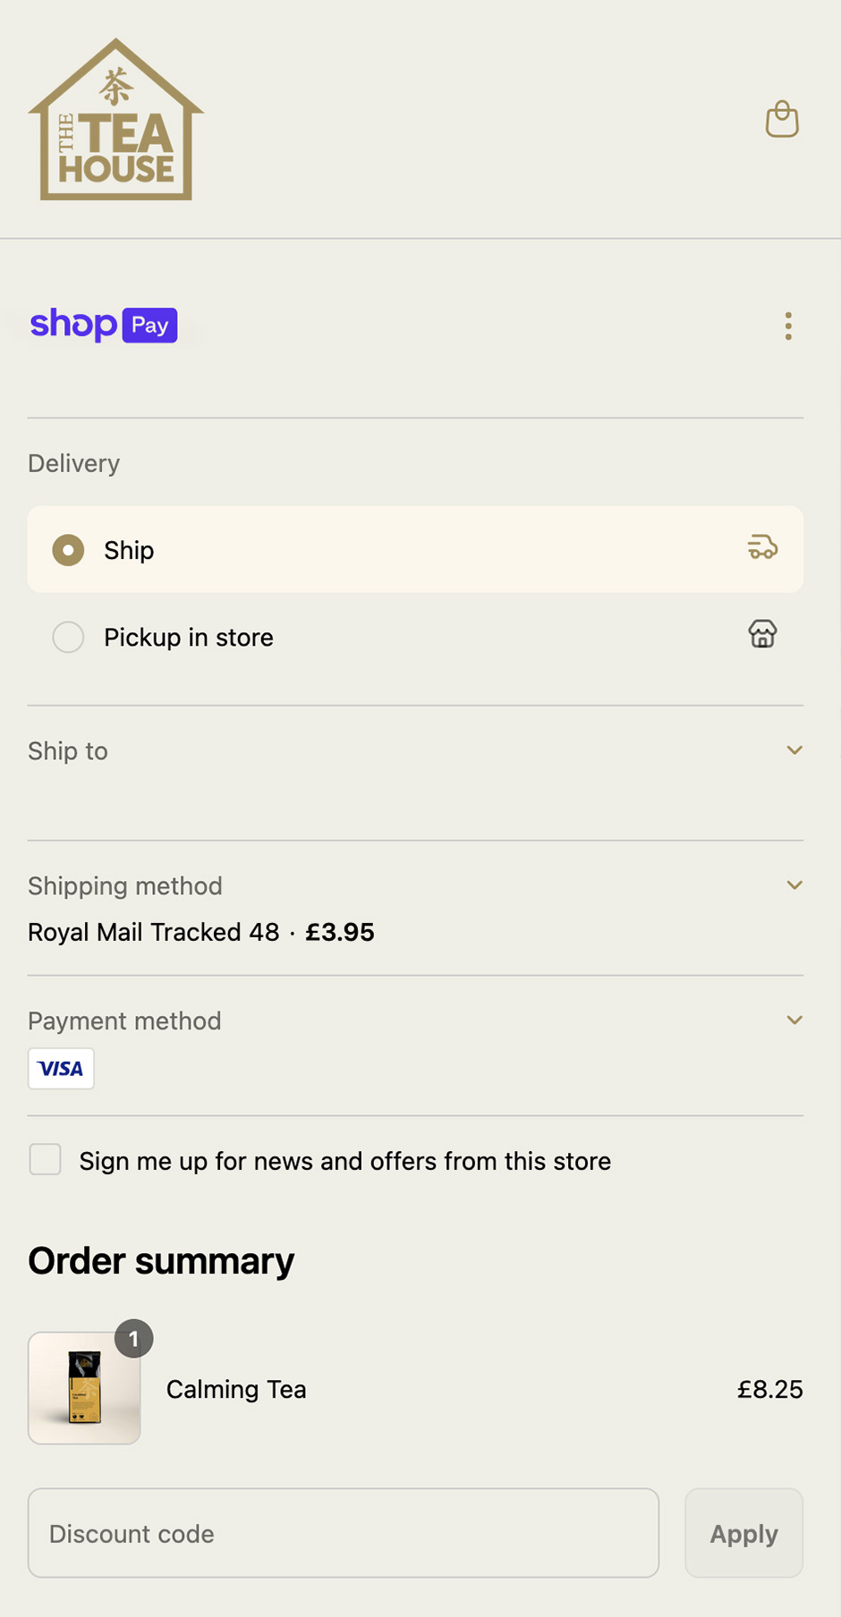Click the Visa card icon
This screenshot has height=1617, width=841.
[x=61, y=1069]
